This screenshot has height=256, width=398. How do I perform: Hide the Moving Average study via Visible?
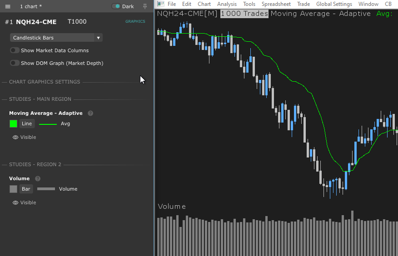[24, 137]
